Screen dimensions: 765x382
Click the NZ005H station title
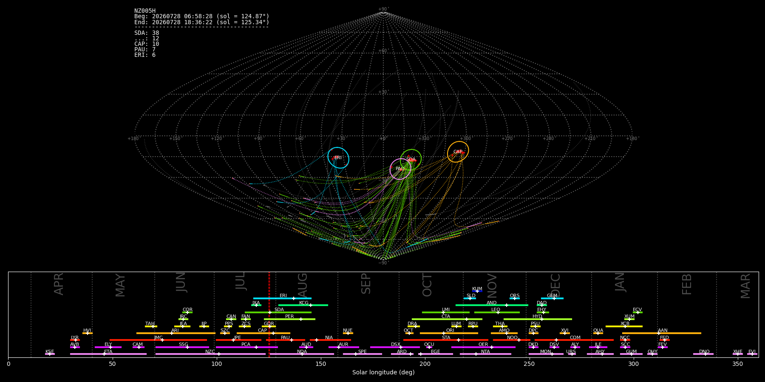click(145, 11)
